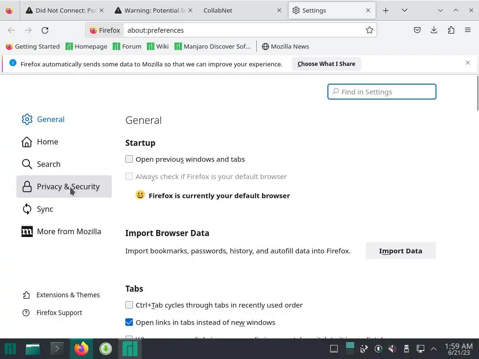Open Manjaro Discover Software bookmark

pos(213,46)
